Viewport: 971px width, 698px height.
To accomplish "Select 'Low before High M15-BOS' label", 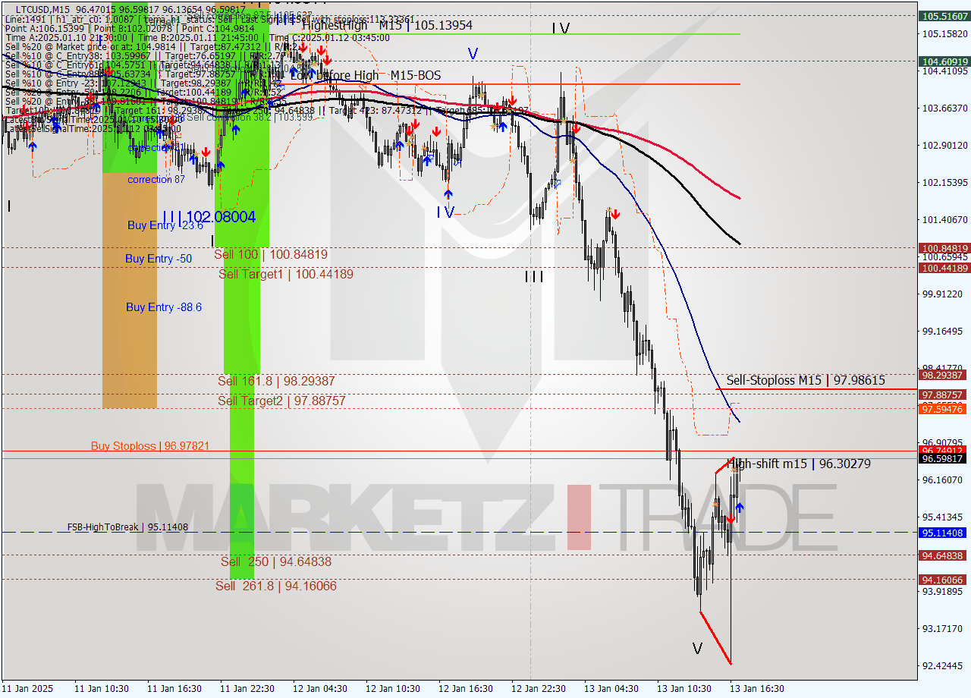I will pyautogui.click(x=366, y=75).
